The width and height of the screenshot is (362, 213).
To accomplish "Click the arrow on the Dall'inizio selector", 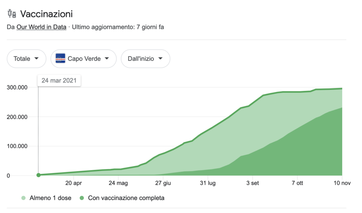I will tap(160, 59).
